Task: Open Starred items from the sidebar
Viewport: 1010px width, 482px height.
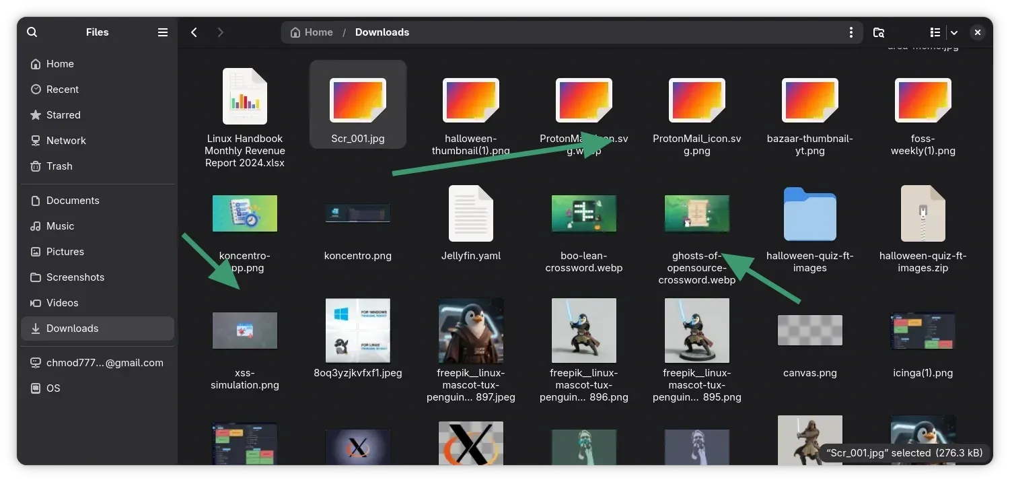Action: tap(64, 114)
